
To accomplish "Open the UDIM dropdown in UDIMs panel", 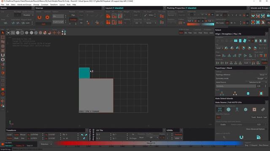I will click(x=178, y=138).
